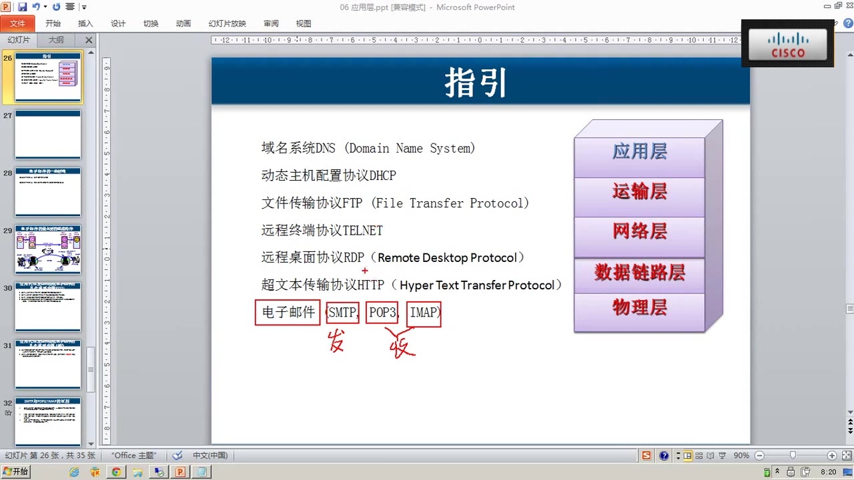The height and width of the screenshot is (480, 854).
Task: Select slide 29 thumbnail in the slide pane
Action: tap(47, 249)
